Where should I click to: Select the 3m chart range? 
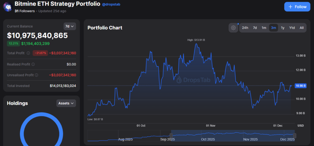click(273, 28)
